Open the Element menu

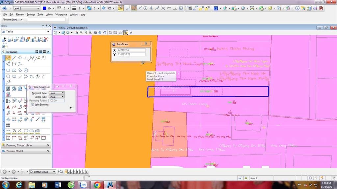20,14
